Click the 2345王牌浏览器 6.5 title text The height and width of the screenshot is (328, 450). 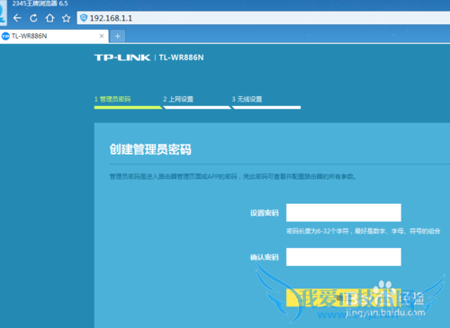coord(40,4)
